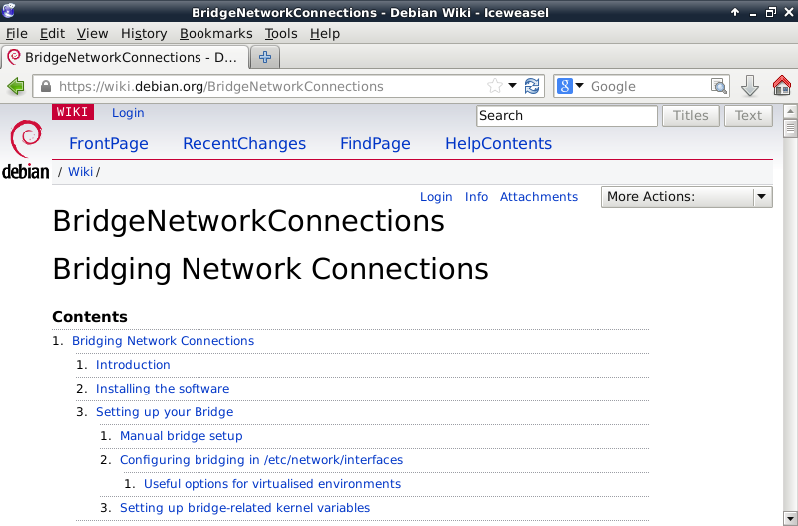Open the Google search engine selector dropdown

(571, 86)
